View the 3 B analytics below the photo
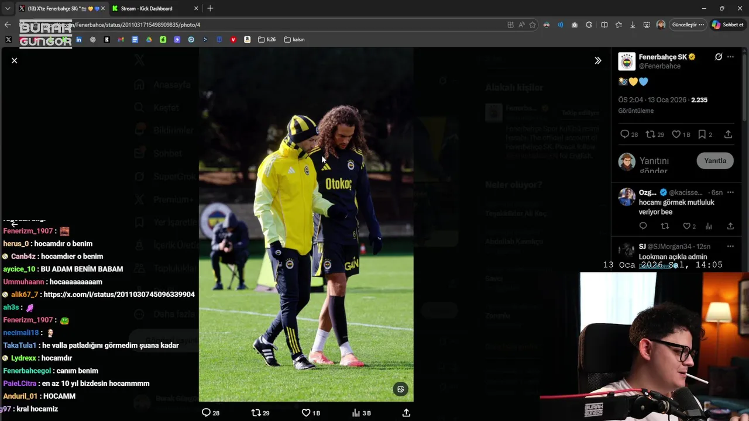This screenshot has width=749, height=421. pos(361,413)
